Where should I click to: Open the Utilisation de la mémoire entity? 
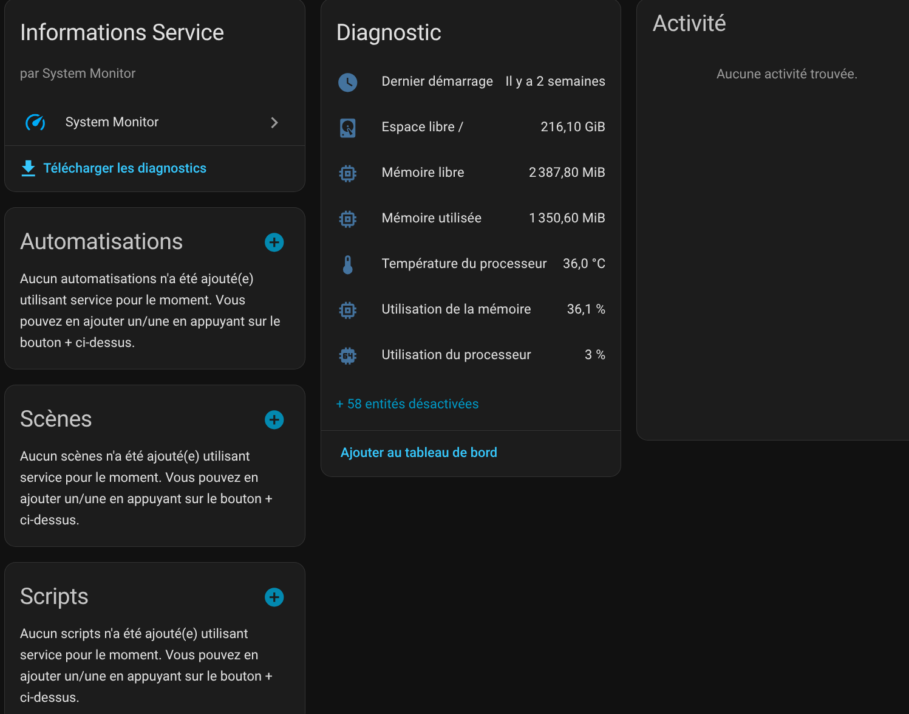coord(456,309)
